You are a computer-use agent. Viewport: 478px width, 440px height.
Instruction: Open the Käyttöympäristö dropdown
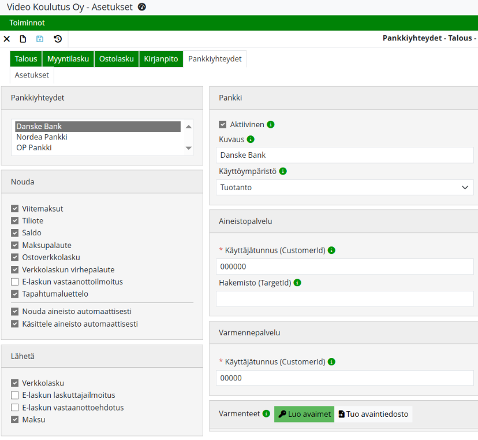click(x=345, y=187)
